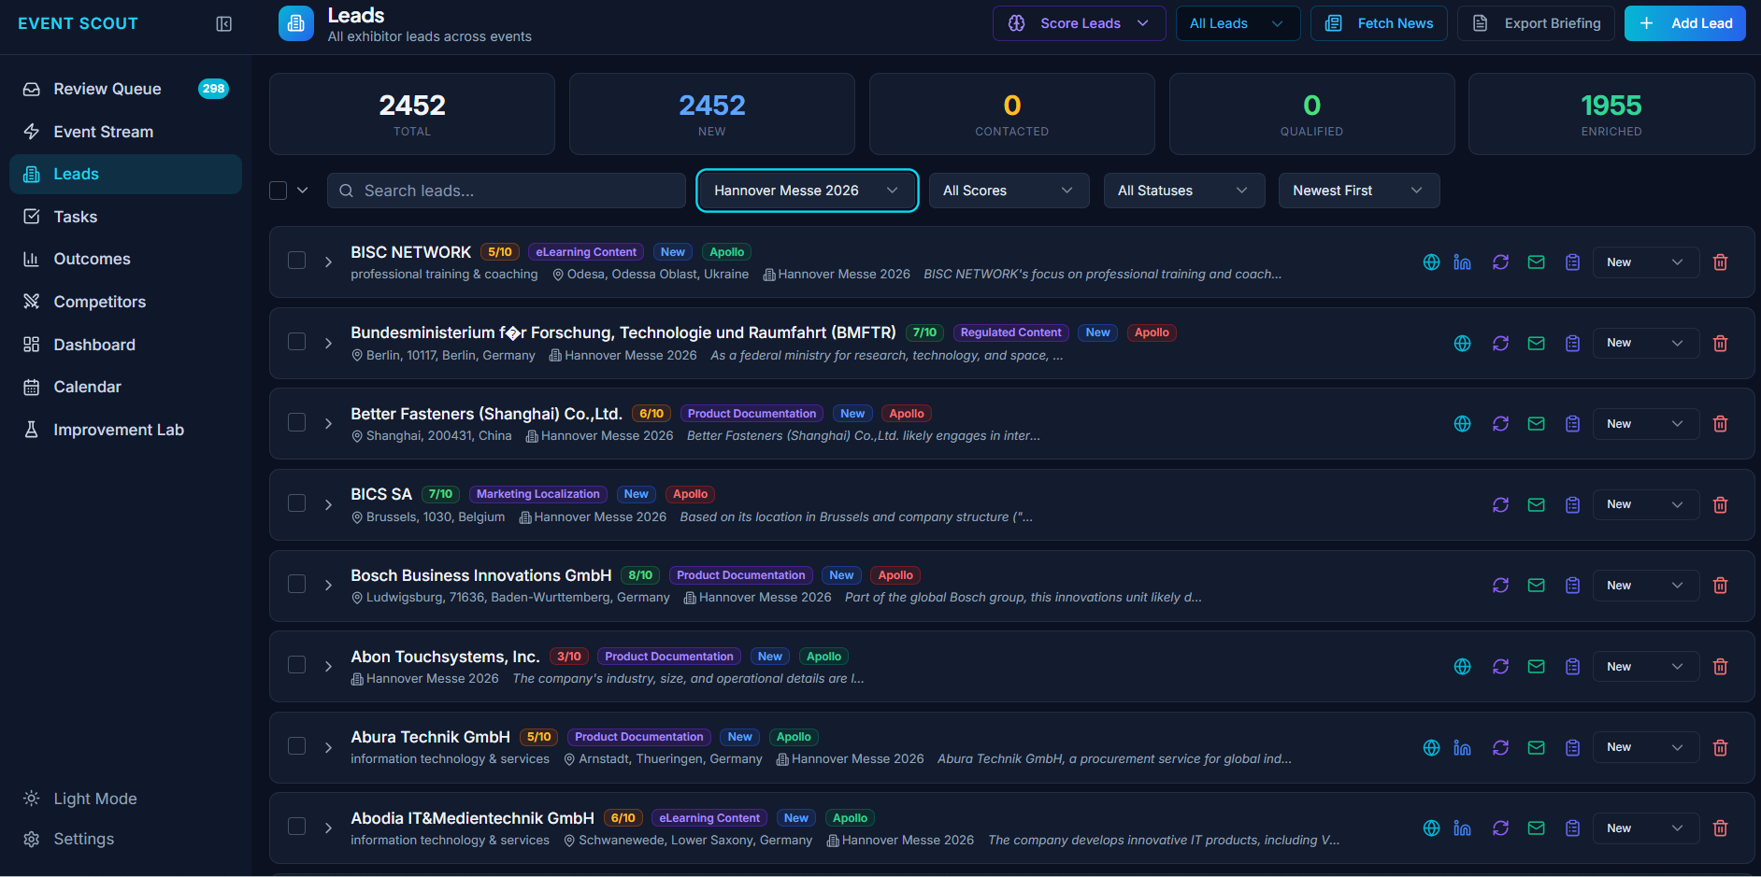The image size is (1761, 877).
Task: Change status dropdown for Abon Touchsystems
Action: 1646,667
